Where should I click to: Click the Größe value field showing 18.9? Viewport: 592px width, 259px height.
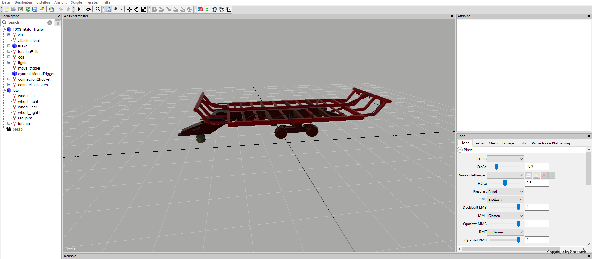pos(537,166)
